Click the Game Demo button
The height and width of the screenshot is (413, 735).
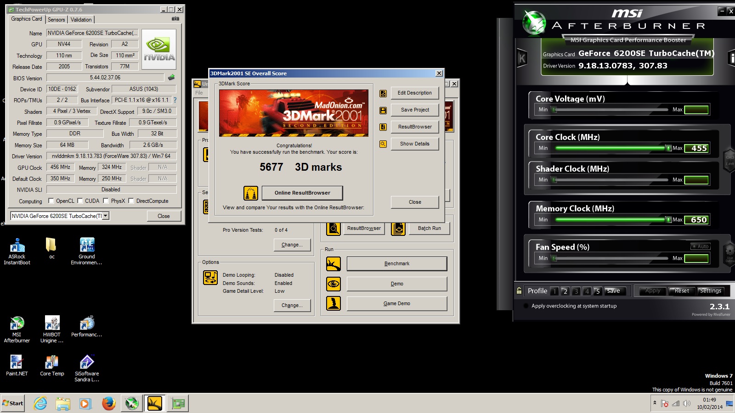tap(397, 304)
